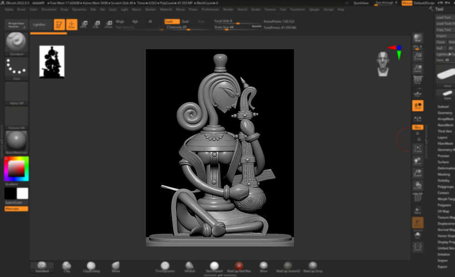Screen dimensions: 455x277
Task: Toggle Solo mode
Action: coord(418,235)
